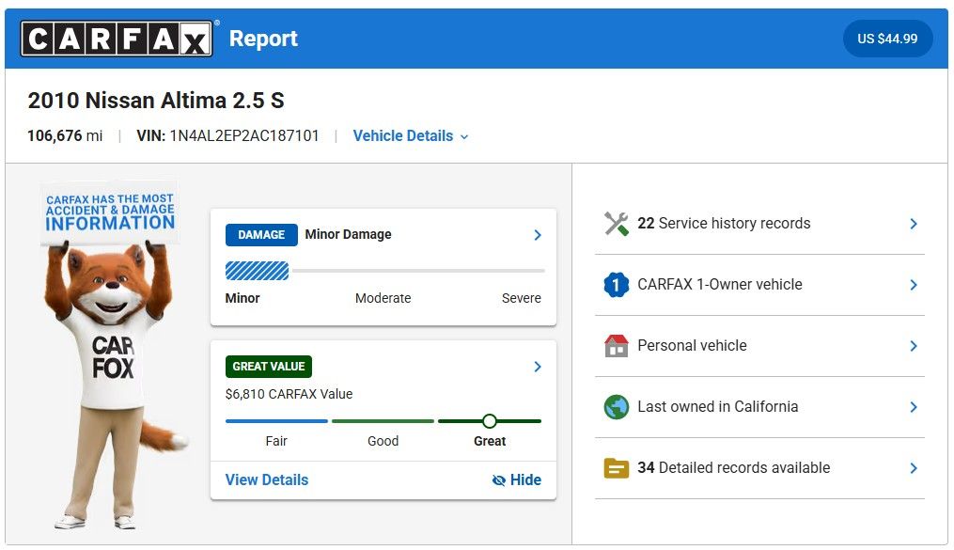Click the green GREAT VALUE badge
954x550 pixels.
click(269, 367)
